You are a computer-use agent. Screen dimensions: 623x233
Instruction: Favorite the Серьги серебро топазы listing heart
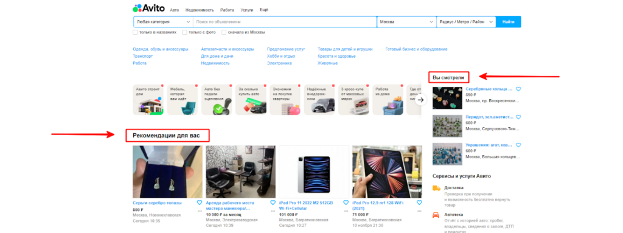(x=200, y=203)
